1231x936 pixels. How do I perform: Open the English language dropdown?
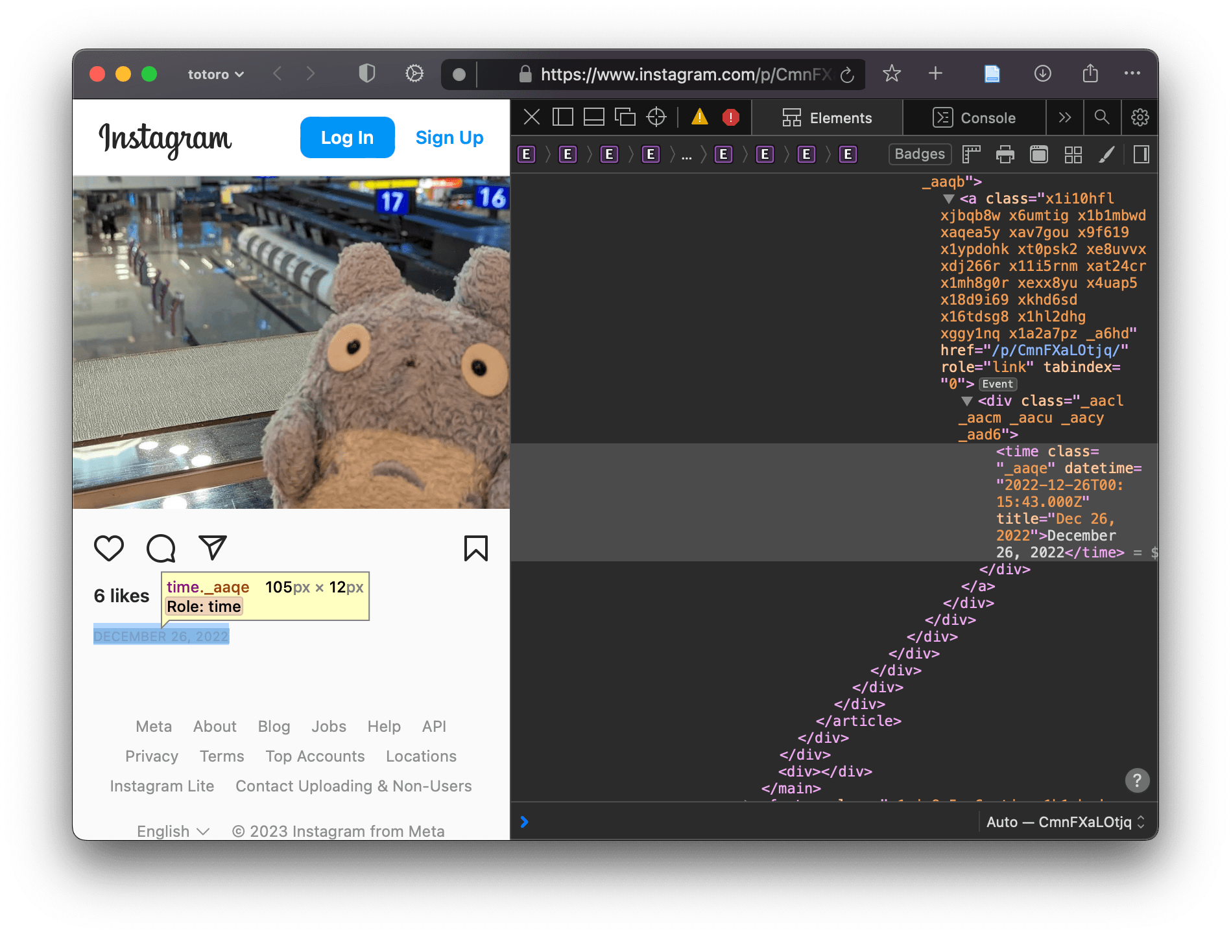click(x=173, y=831)
